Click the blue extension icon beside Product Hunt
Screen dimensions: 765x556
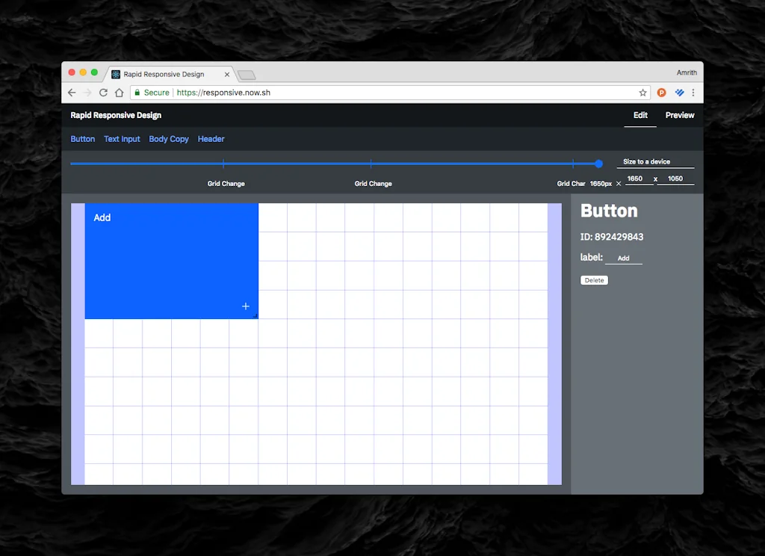pyautogui.click(x=678, y=92)
